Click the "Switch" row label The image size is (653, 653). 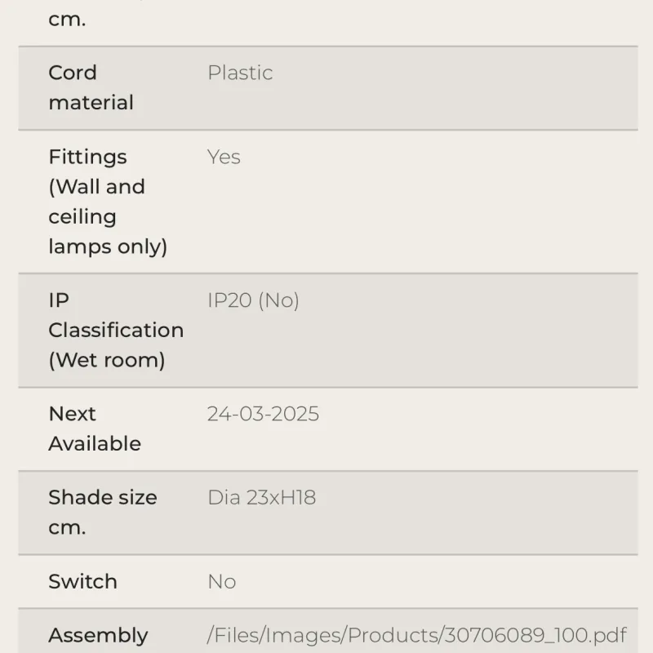coord(82,581)
